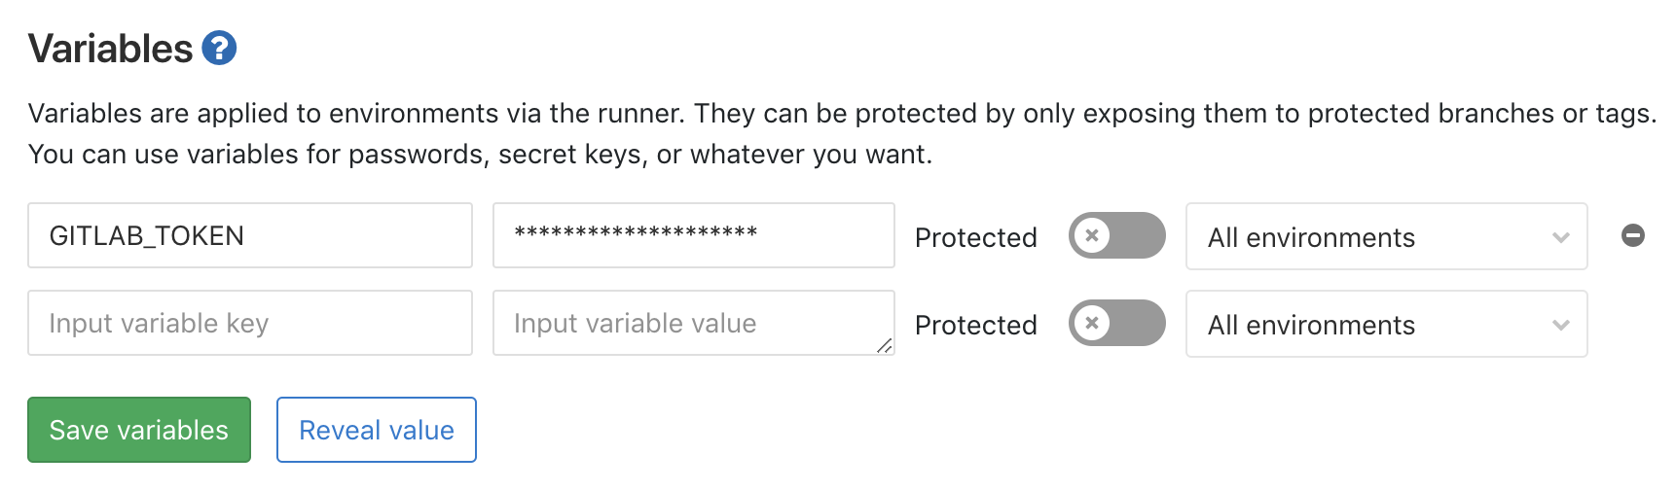This screenshot has height=490, width=1676.
Task: Remove the GITLAB_TOKEN variable row
Action: pyautogui.click(x=1632, y=235)
